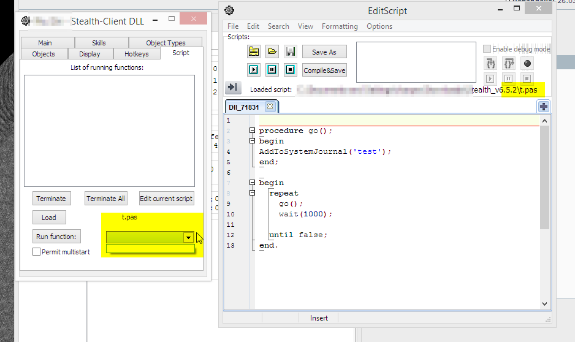Collapse the procedure go() code fold
This screenshot has width=575, height=342.
pyautogui.click(x=252, y=131)
